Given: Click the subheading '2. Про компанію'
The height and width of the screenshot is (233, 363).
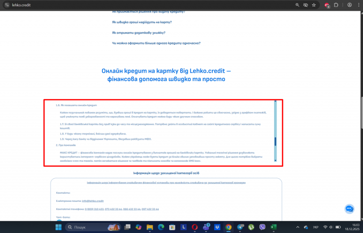Looking at the screenshot, I should (66, 145).
